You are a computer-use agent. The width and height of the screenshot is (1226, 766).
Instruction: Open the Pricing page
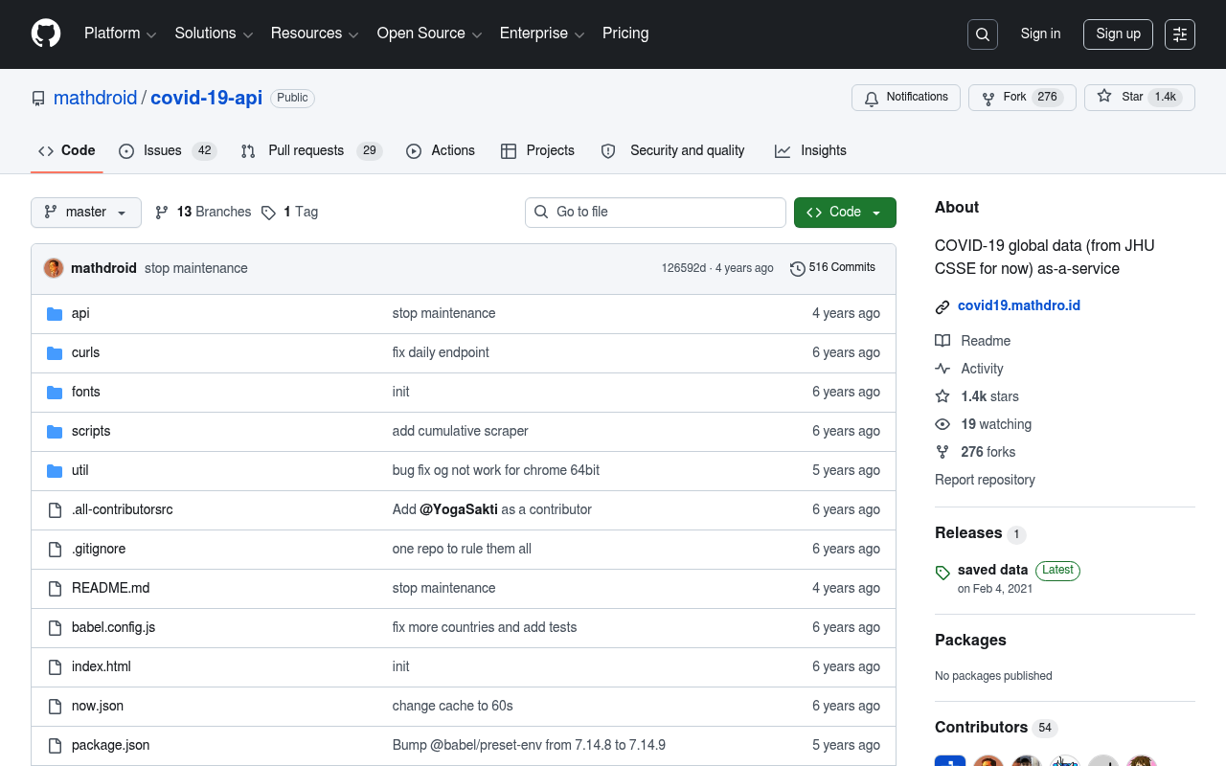[625, 34]
